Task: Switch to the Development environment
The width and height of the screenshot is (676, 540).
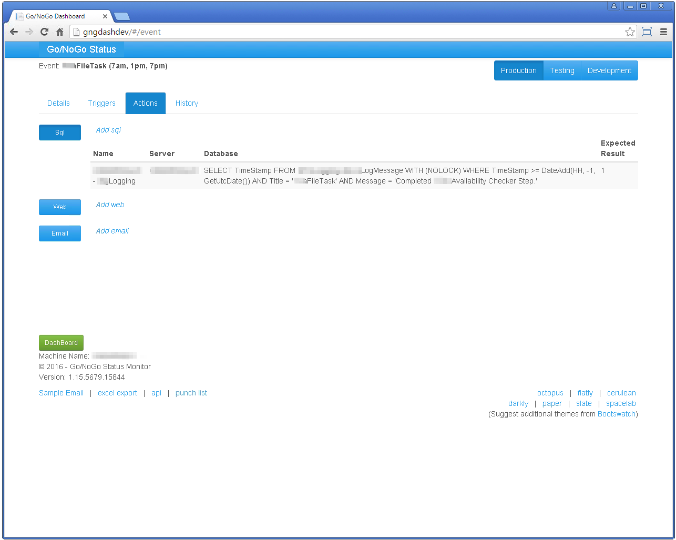Action: pyautogui.click(x=609, y=70)
